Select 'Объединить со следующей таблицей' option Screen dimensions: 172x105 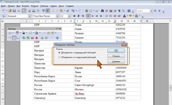click(77, 57)
